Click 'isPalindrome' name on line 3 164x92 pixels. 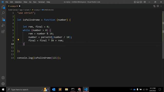tap(31, 20)
